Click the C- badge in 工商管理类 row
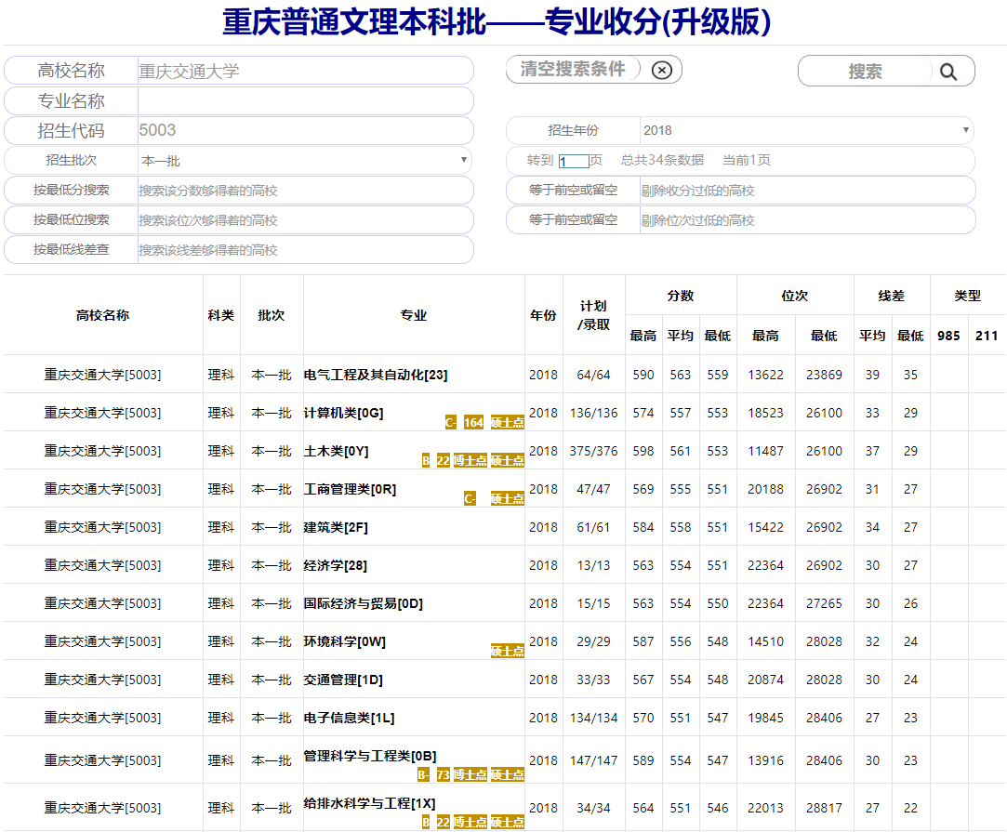 point(470,499)
